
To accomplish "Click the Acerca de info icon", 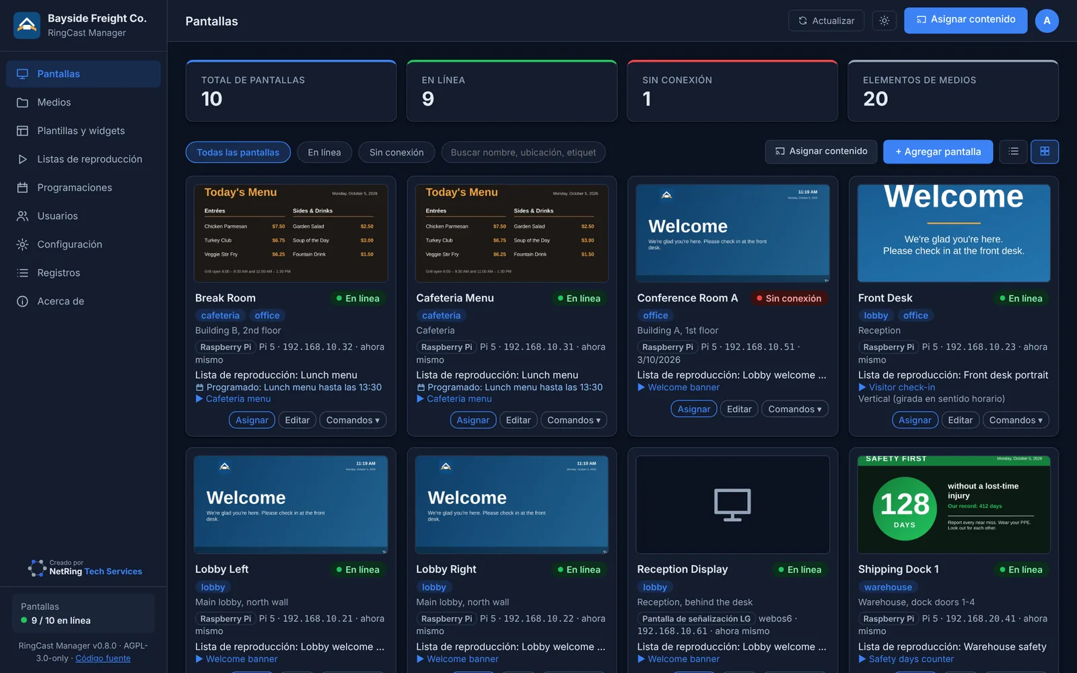I will click(22, 302).
